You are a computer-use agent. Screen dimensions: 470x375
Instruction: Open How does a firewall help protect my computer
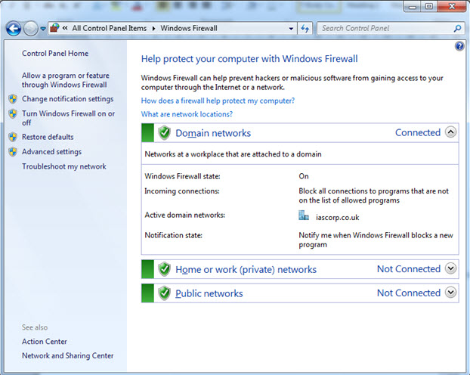point(218,101)
